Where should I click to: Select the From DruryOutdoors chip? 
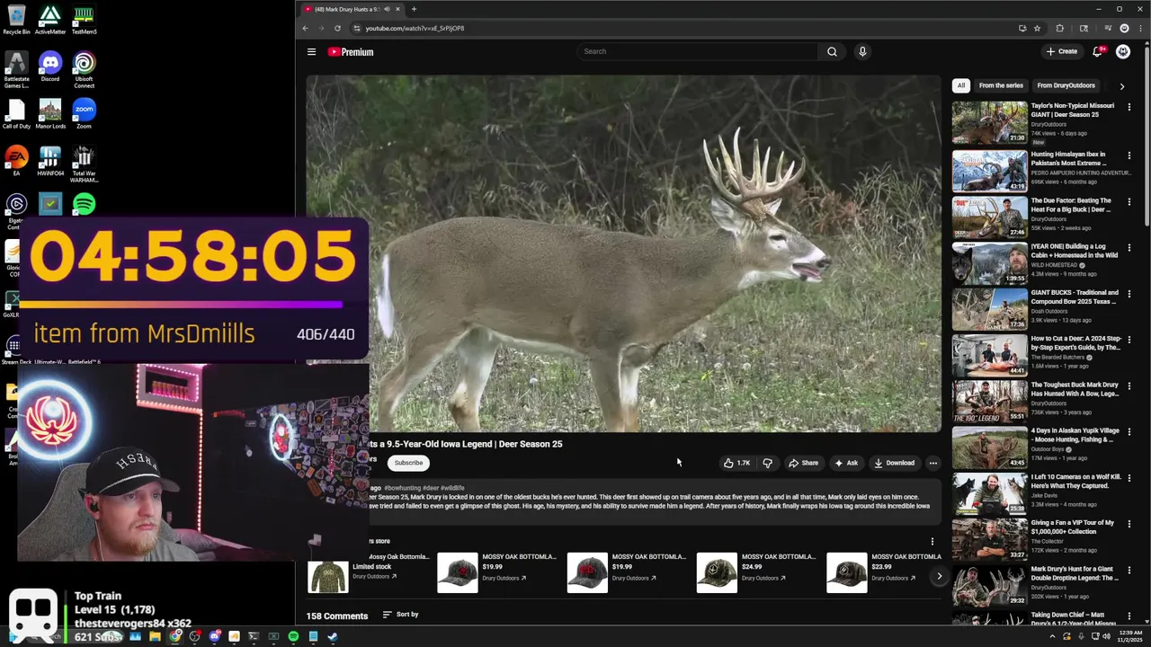coord(1066,85)
